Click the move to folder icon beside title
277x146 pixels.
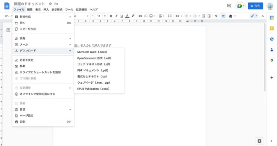tap(56, 4)
